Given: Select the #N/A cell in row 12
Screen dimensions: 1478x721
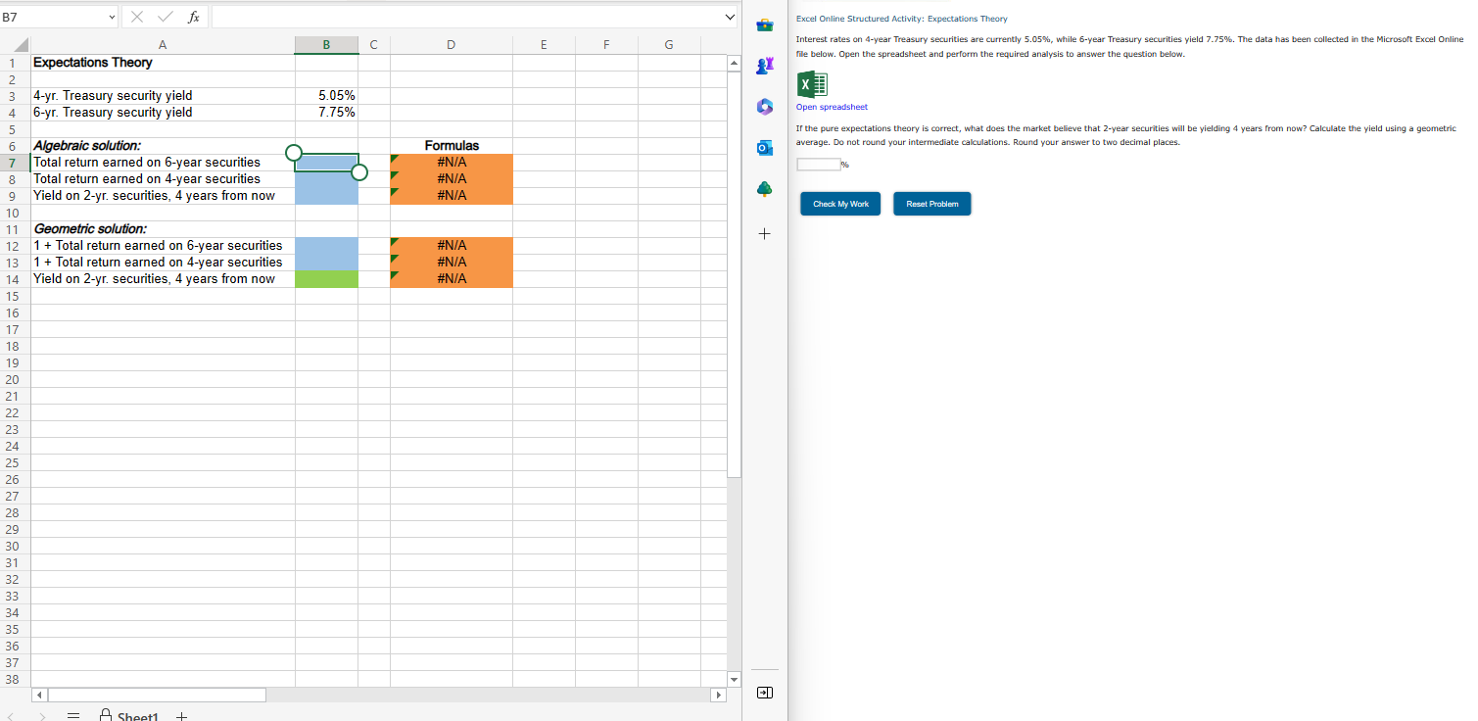Looking at the screenshot, I should (x=451, y=245).
